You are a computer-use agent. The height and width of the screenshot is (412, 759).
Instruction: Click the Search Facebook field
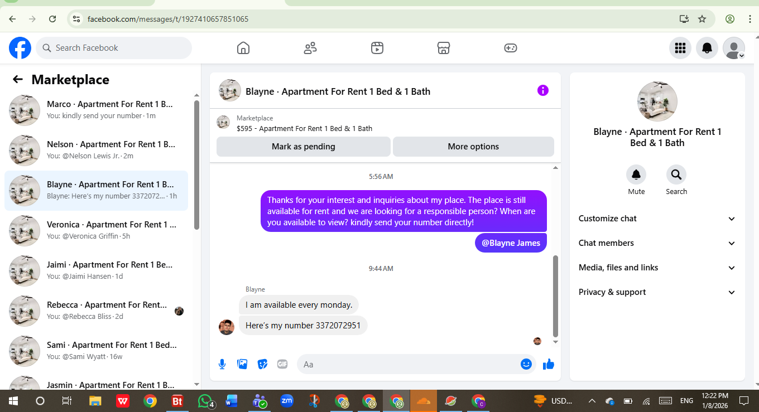click(114, 48)
